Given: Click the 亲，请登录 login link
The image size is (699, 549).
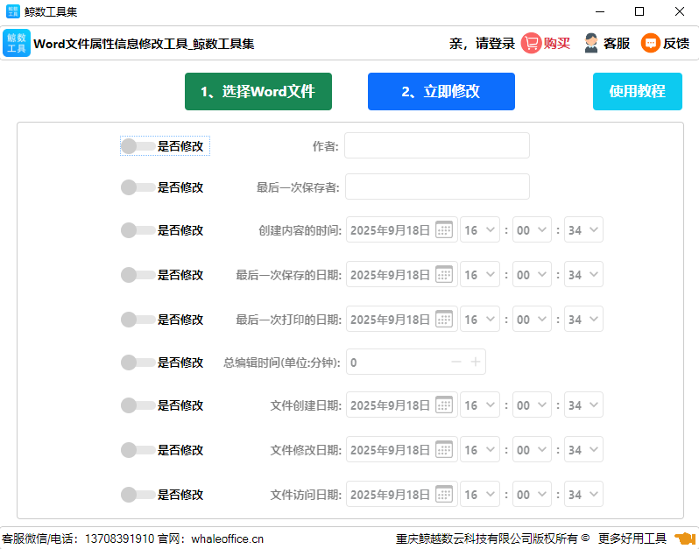Looking at the screenshot, I should [482, 43].
